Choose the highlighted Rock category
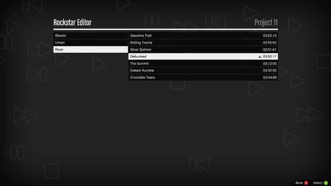Screen dimensions: 331x186 (91, 50)
